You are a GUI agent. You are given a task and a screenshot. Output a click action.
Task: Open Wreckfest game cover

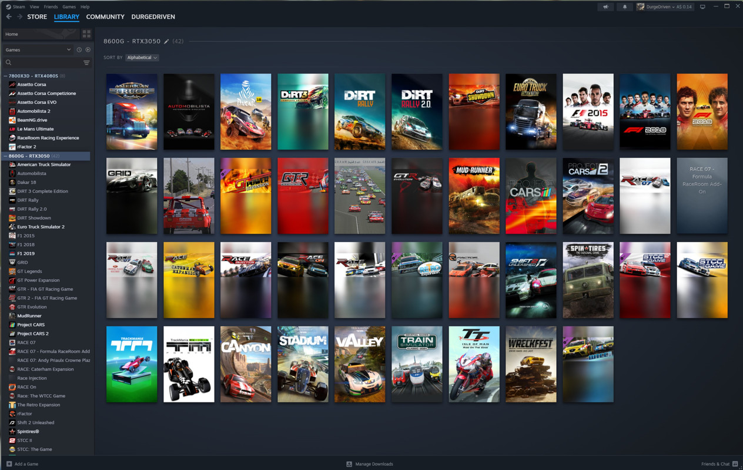tap(531, 364)
